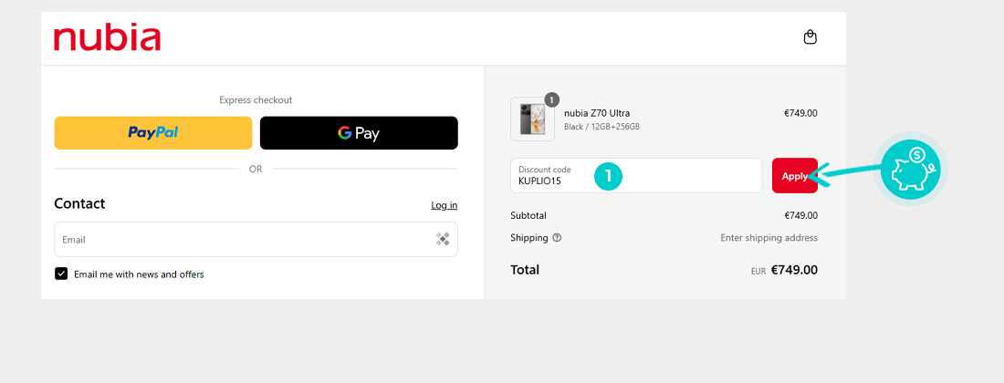Click inside the Discount code field
This screenshot has height=383, width=1004.
(x=636, y=175)
